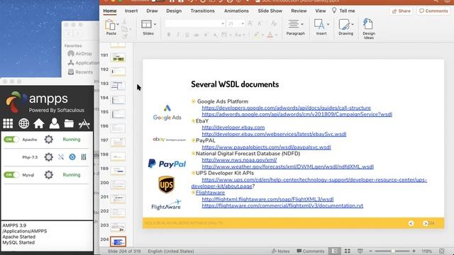Click the Share button
Image resolution: width=454 pixels, height=255 pixels.
[x=402, y=11]
